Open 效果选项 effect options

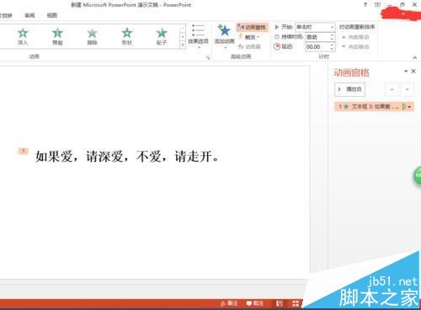pos(198,36)
